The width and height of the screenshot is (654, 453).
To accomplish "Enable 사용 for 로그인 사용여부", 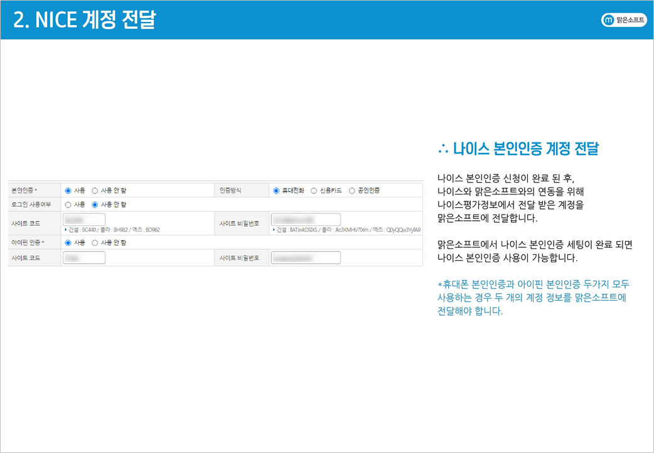I will (68, 205).
